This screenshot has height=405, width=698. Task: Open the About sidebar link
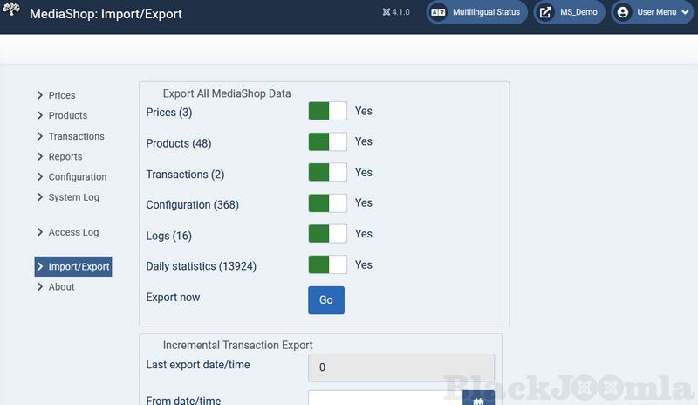[61, 286]
